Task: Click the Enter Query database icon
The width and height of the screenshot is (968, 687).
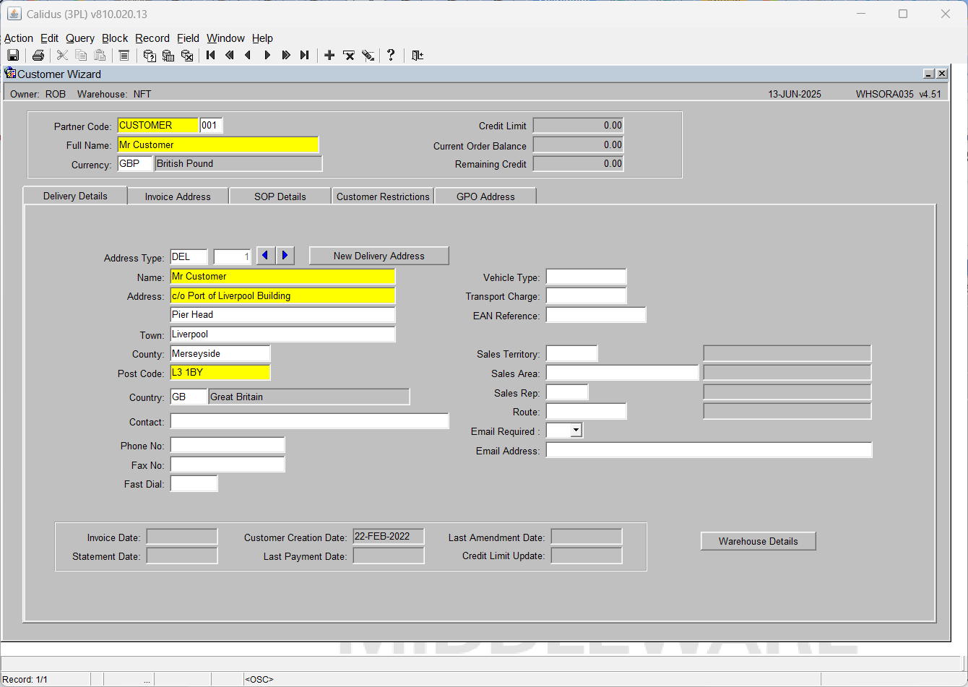Action: (150, 56)
